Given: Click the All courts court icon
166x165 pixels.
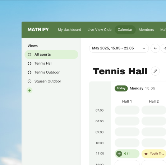Looking at the screenshot, I should click(x=29, y=55).
